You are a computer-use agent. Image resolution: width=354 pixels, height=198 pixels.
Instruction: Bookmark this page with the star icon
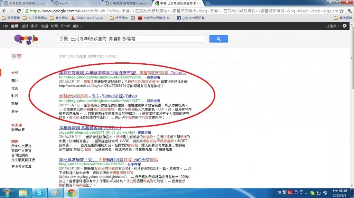pos(342,11)
